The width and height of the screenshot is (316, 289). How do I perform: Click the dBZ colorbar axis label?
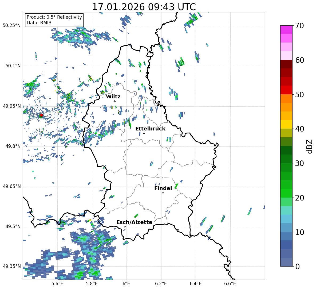coord(310,146)
